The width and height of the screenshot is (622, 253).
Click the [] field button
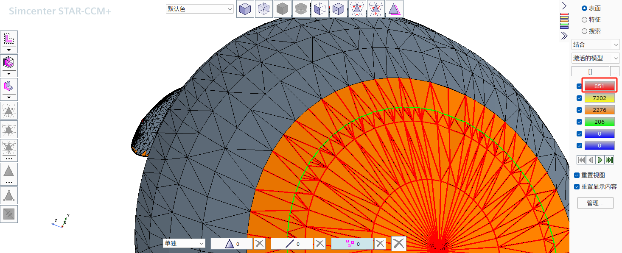click(590, 71)
